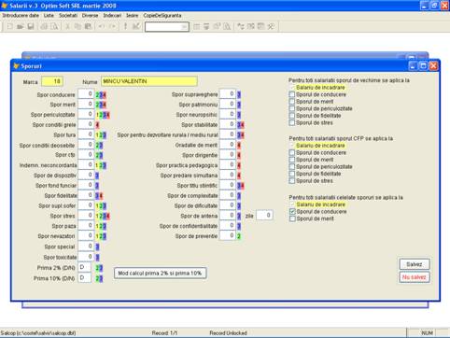
Task: Click the zile field beside Spor de antena
Action: coord(264,215)
